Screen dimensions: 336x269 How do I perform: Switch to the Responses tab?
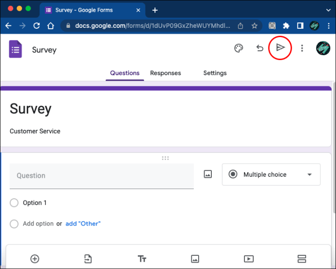pos(165,73)
